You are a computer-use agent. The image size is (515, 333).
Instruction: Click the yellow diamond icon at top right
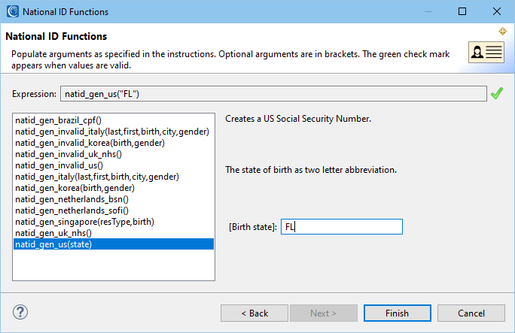(502, 32)
